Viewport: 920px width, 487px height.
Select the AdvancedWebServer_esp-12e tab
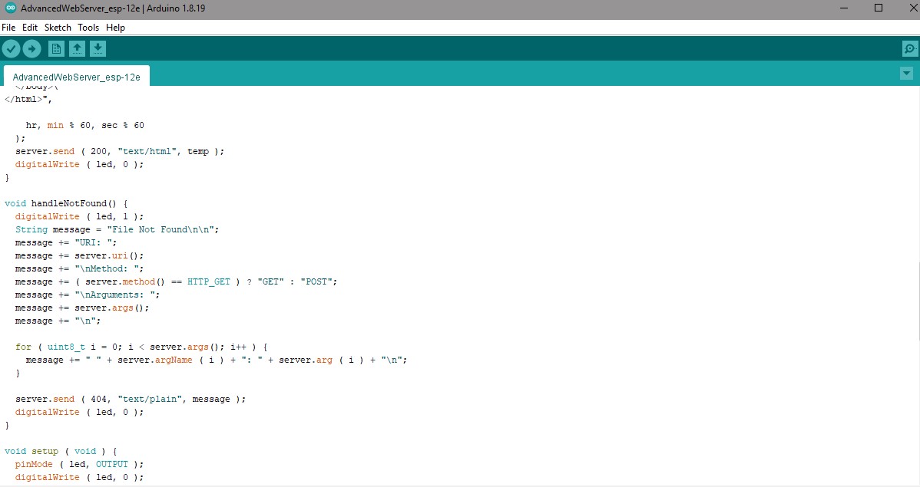pyautogui.click(x=76, y=77)
